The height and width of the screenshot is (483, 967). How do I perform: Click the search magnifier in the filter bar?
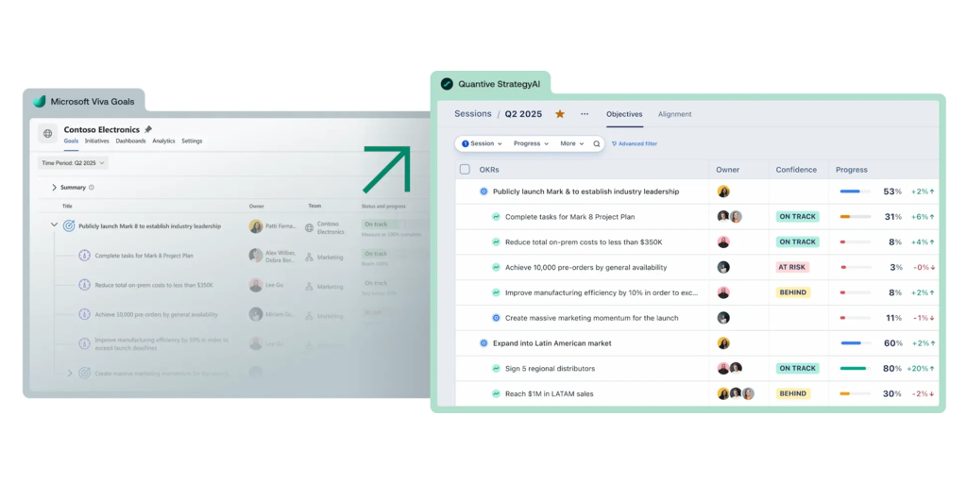tap(597, 144)
